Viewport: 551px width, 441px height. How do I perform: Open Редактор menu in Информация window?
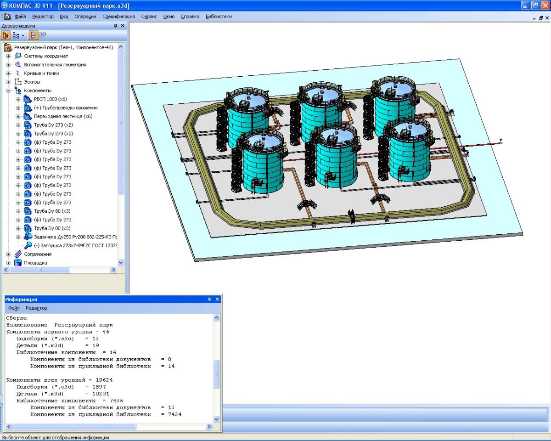click(36, 308)
